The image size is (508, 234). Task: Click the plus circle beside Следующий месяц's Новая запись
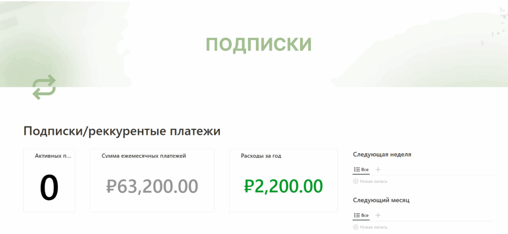click(x=356, y=227)
